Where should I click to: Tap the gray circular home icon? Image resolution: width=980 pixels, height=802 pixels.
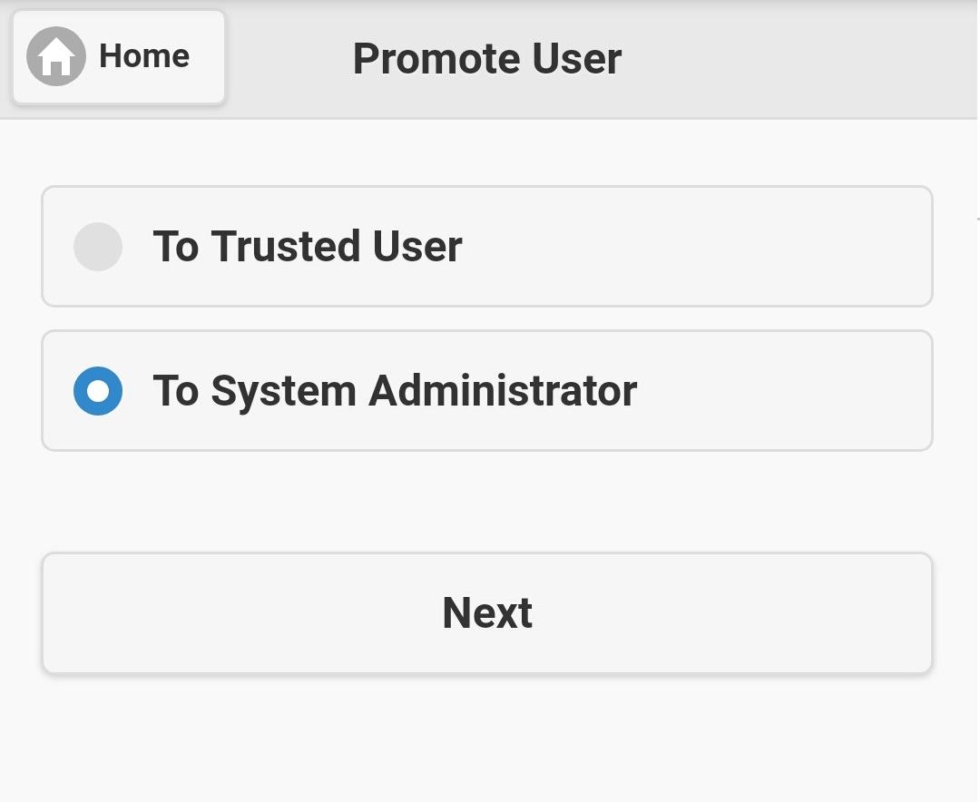[x=56, y=56]
